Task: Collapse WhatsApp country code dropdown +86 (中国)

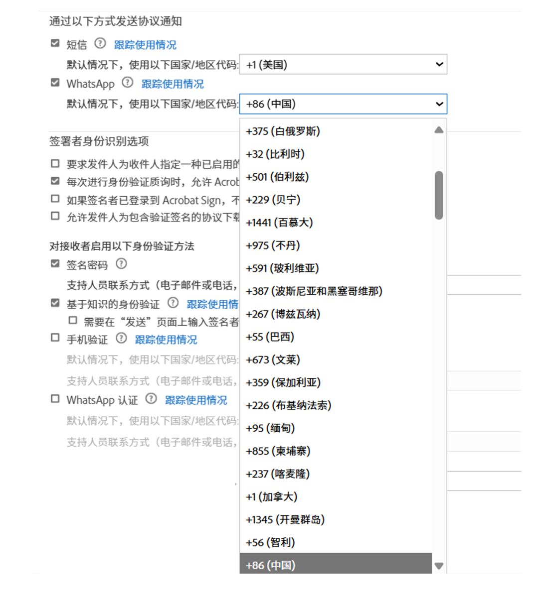Action: tap(343, 104)
